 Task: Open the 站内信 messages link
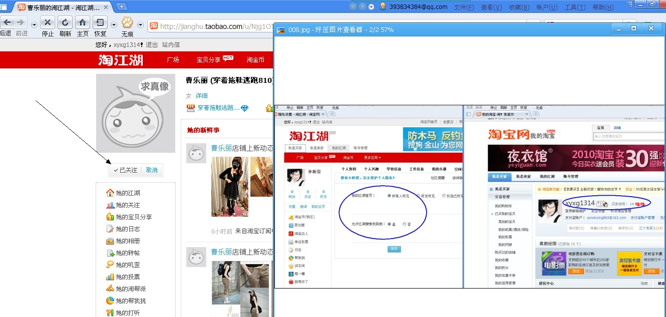click(171, 44)
